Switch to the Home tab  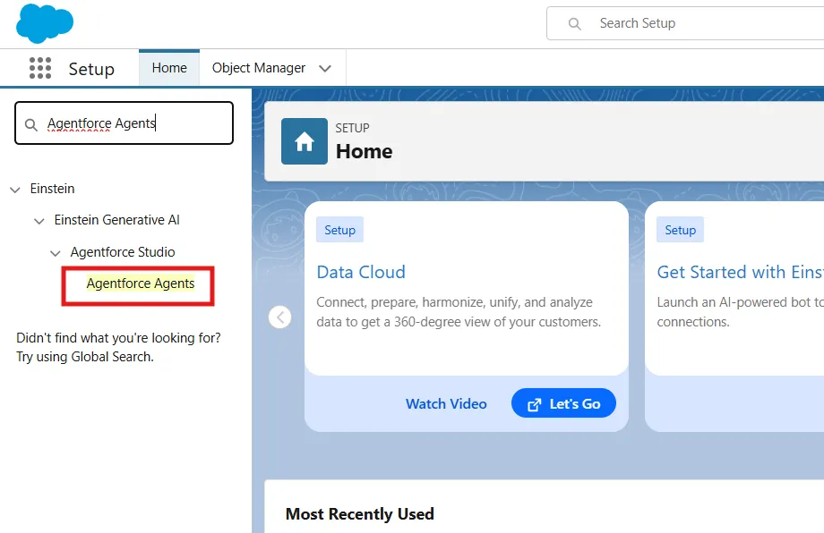pyautogui.click(x=169, y=68)
